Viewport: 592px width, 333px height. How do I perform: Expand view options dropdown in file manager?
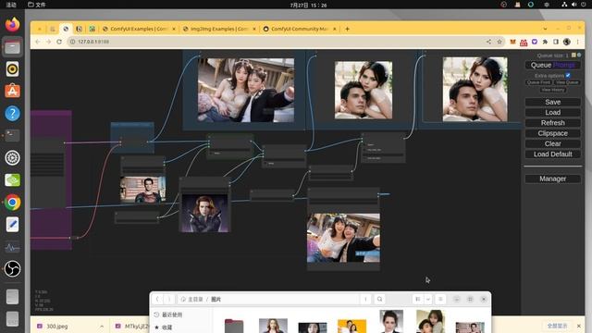[x=428, y=299]
